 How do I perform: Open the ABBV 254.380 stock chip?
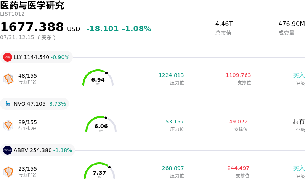pyautogui.click(x=37, y=150)
